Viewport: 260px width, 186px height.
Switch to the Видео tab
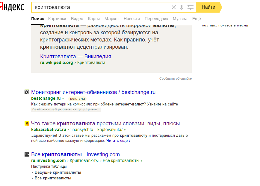77,19
